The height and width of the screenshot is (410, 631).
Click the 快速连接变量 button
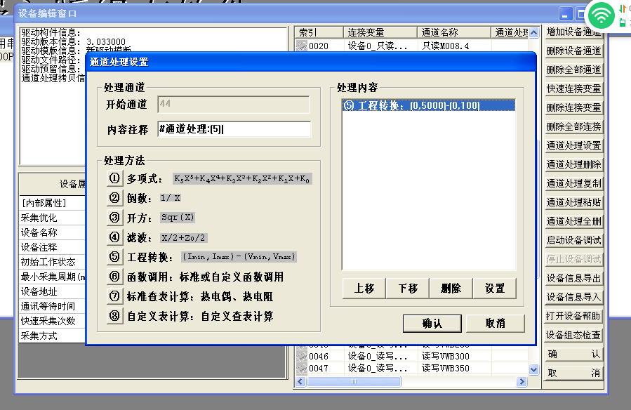pyautogui.click(x=573, y=89)
